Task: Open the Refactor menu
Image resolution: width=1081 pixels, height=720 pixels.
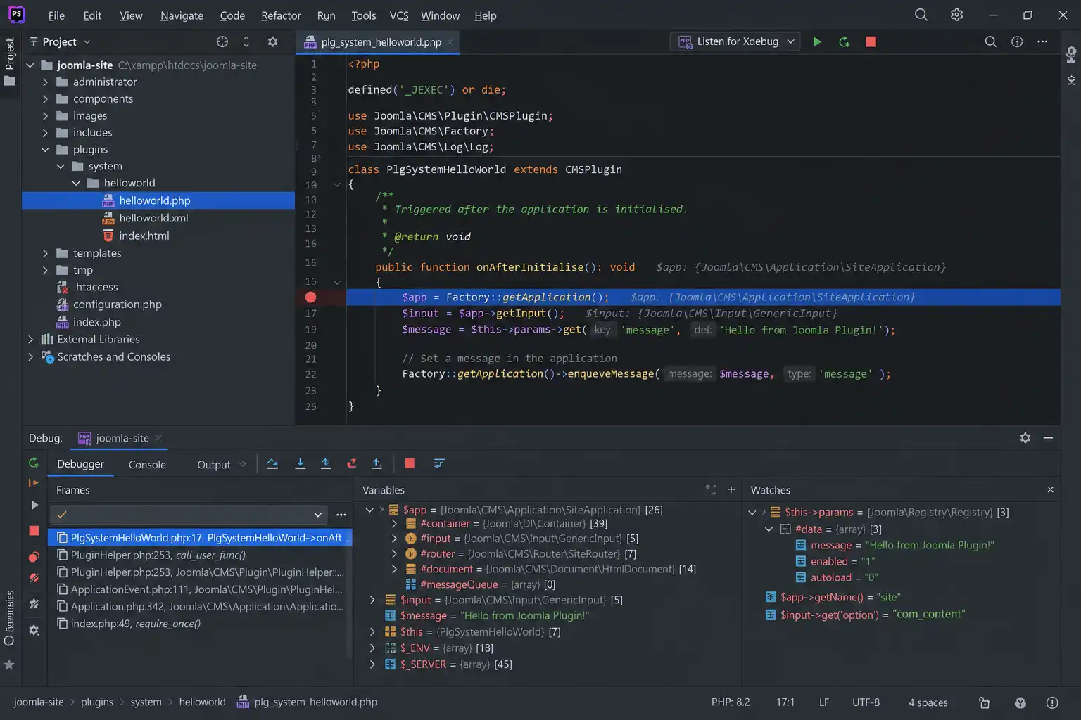Action: 281,15
